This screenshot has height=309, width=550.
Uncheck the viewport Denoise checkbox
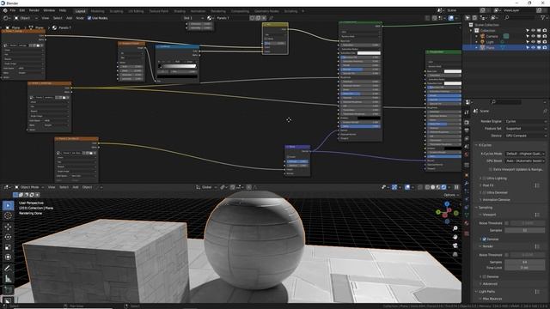tap(485, 239)
